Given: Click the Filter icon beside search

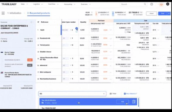Looking at the screenshot, I should click(111, 94).
